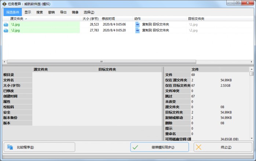Click copy-to-target arrow icon for 1.jpg
The image size is (256, 161).
pos(138,24)
